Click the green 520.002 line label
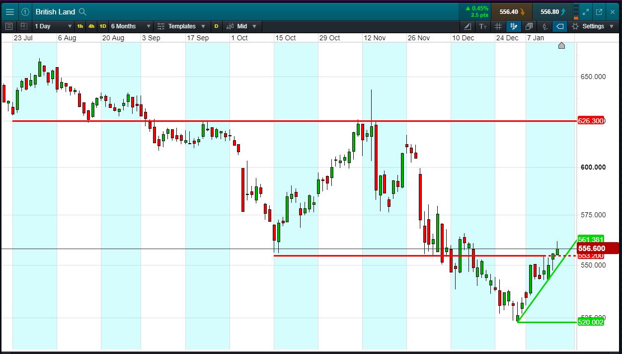Image resolution: width=622 pixels, height=354 pixels. [591, 322]
